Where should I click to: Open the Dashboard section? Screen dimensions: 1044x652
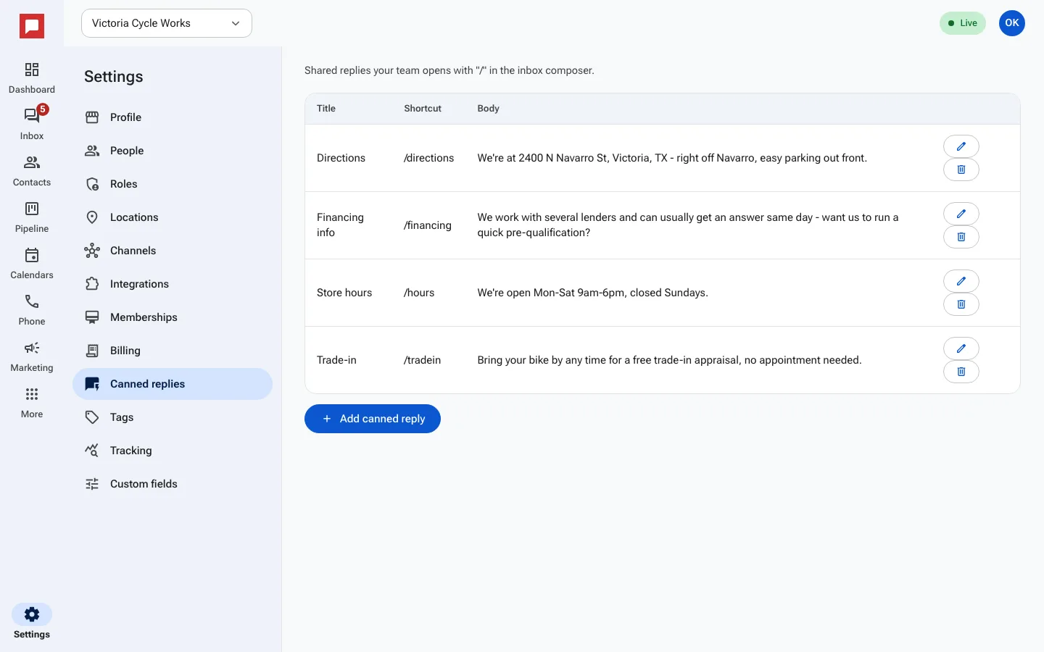[x=32, y=78]
